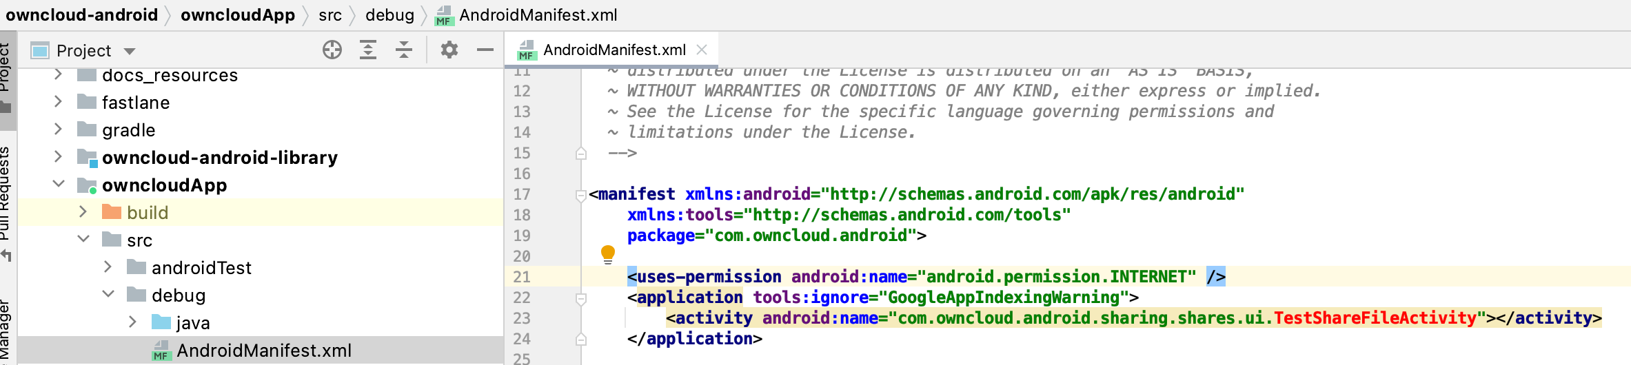Click the owncloud-android-library module icon
Screen dimensions: 1631x365
[88, 158]
